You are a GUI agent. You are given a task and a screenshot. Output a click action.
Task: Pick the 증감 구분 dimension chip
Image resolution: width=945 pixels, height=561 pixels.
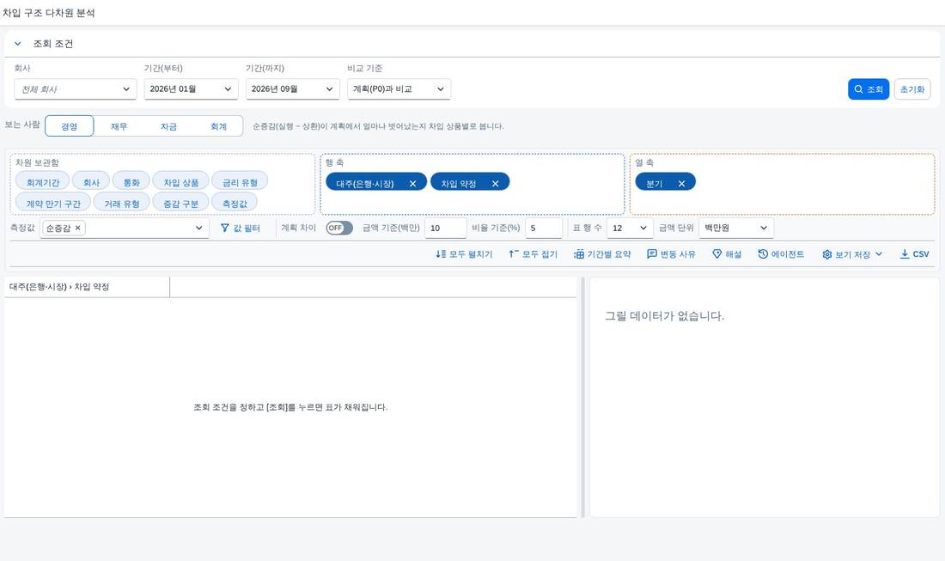coord(180,203)
